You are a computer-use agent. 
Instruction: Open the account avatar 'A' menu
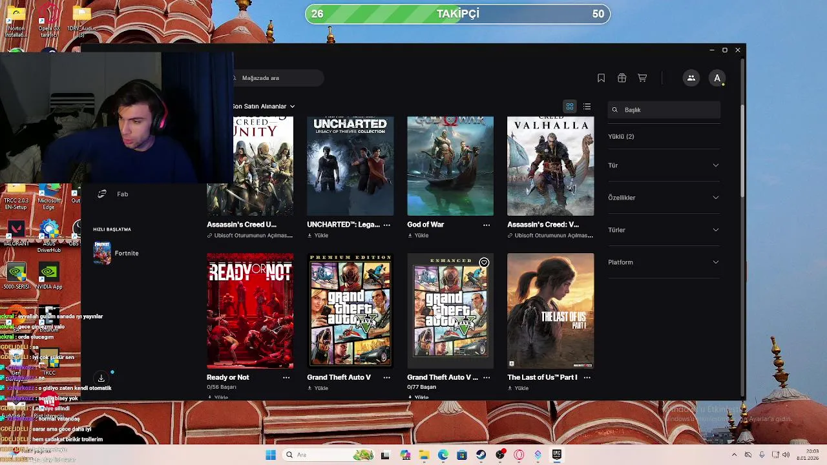tap(717, 78)
